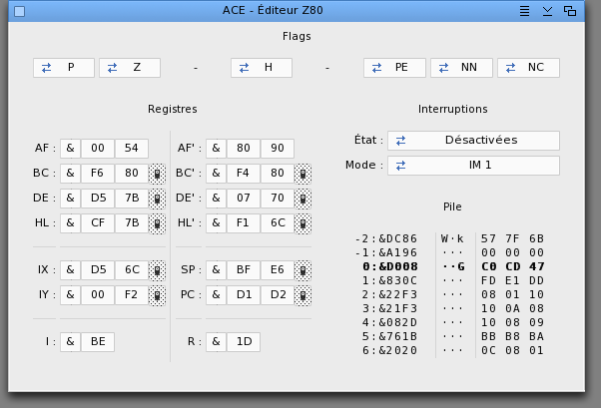The width and height of the screenshot is (601, 408).
Task: Click memory icon next to DE register
Action: (157, 199)
